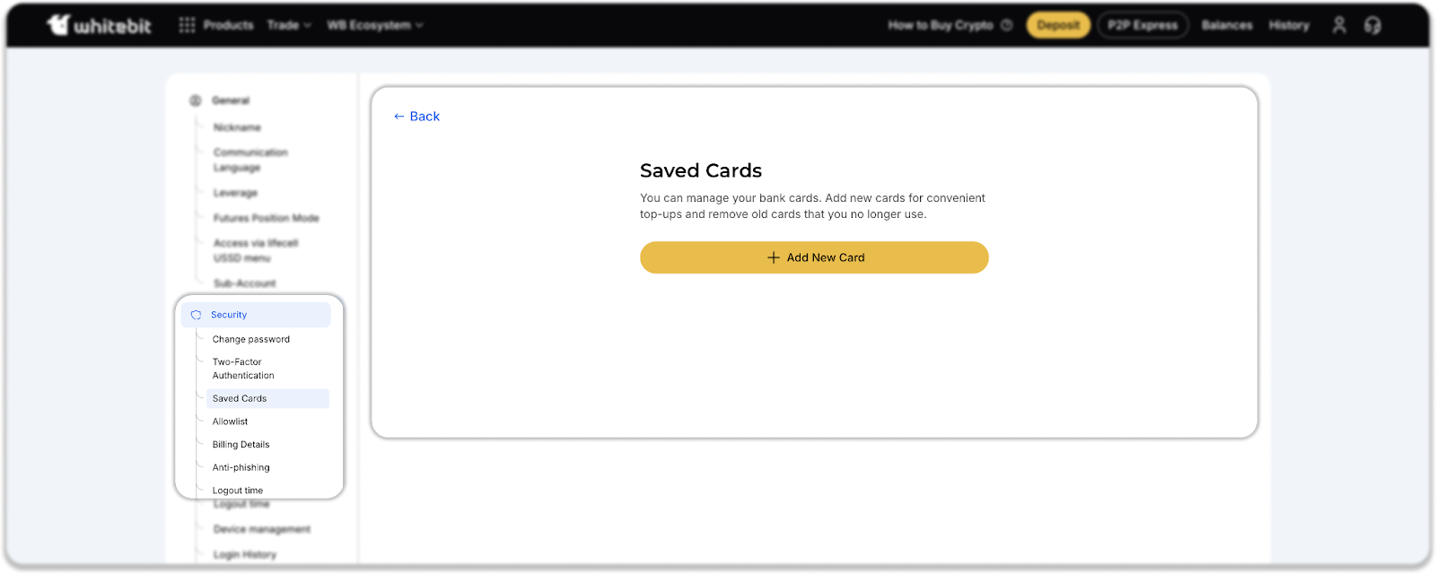Click the P2P Express button
Screen dimensions: 1436x574
click(1143, 25)
